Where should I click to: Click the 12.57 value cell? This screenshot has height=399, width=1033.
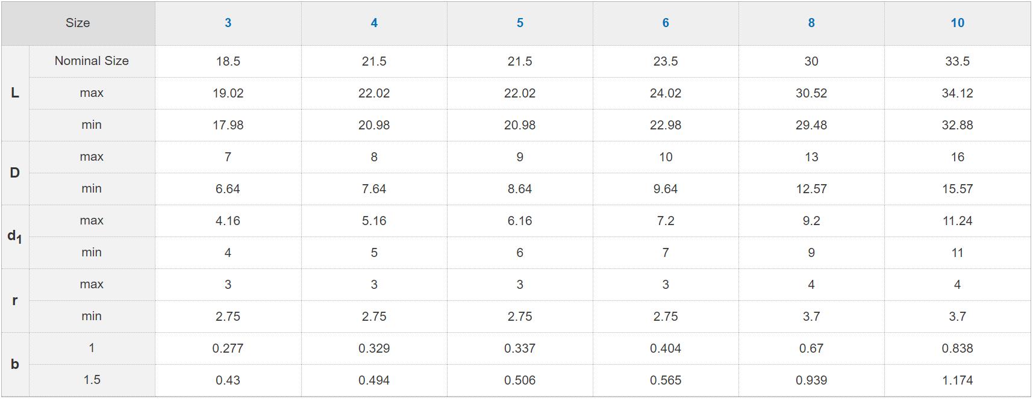(811, 189)
